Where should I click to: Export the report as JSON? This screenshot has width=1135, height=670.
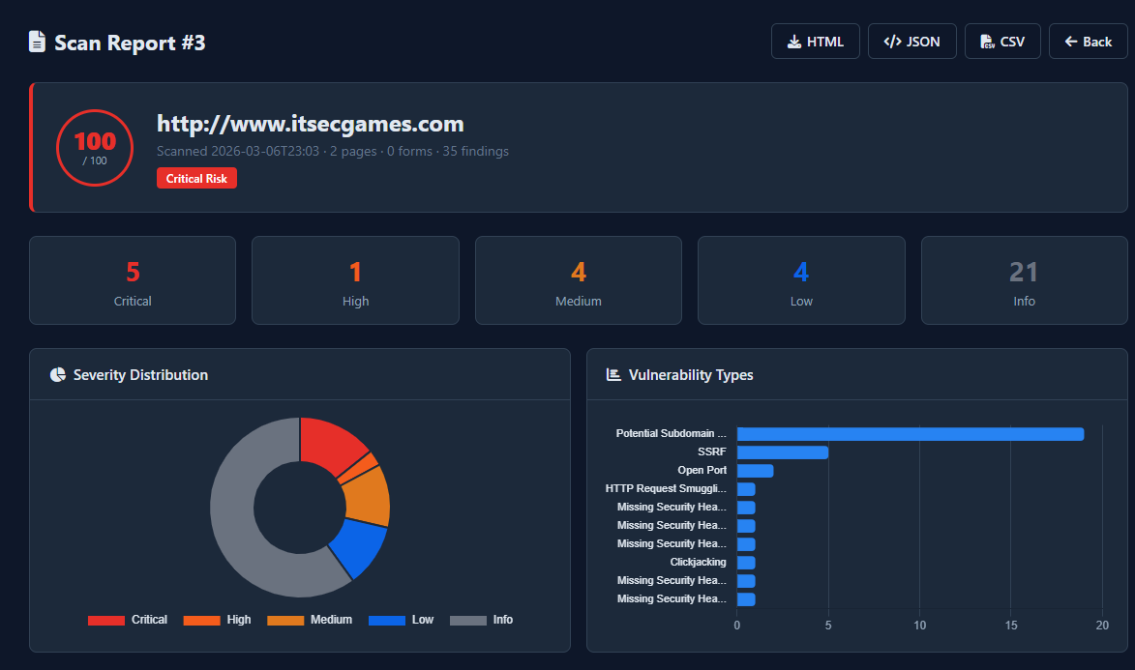(911, 42)
